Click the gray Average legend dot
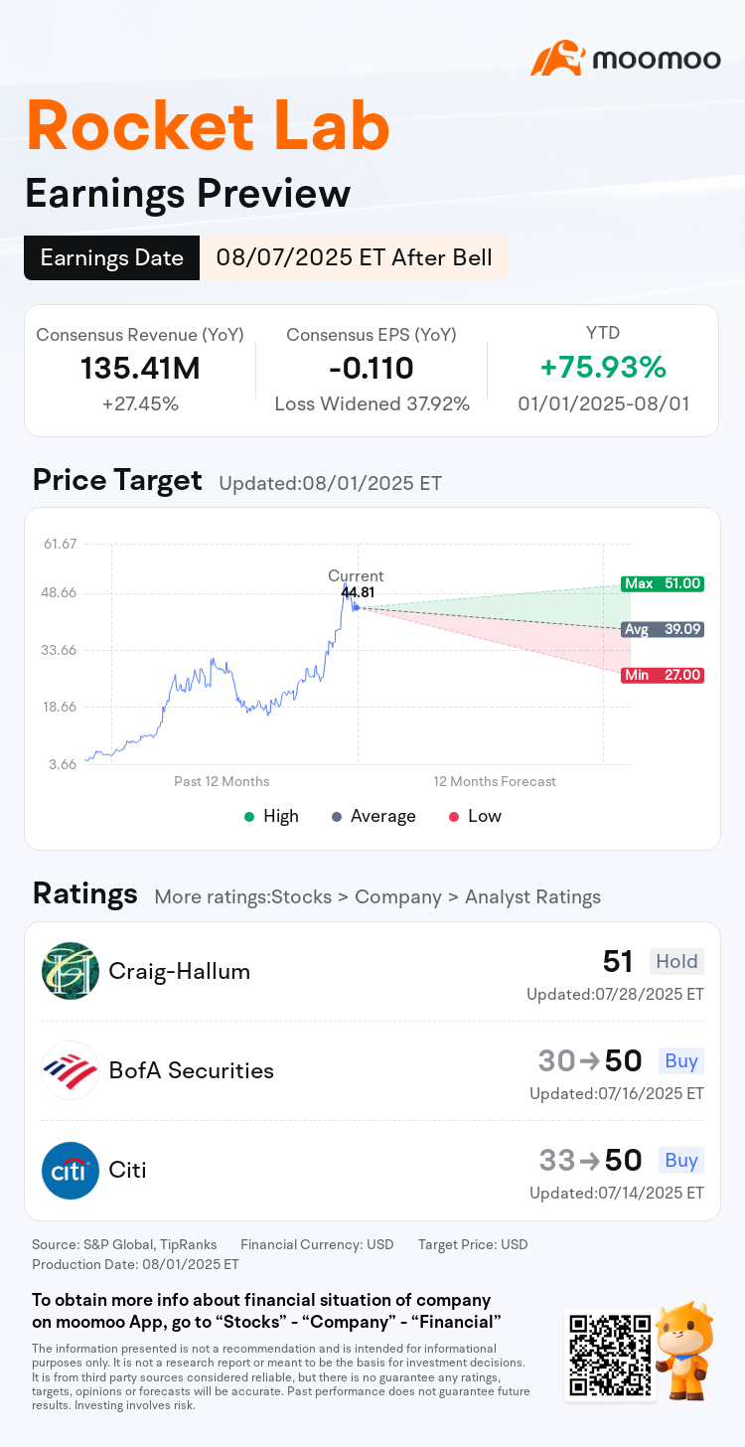Screen dimensions: 745x1447 tap(337, 816)
